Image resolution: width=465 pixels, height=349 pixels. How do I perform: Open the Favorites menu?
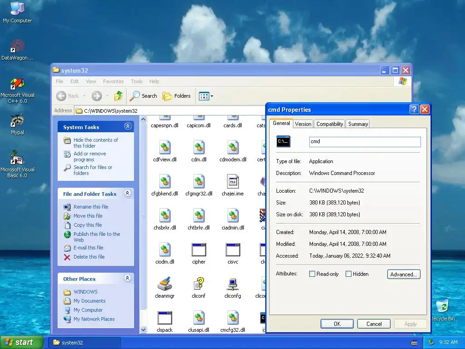(113, 81)
